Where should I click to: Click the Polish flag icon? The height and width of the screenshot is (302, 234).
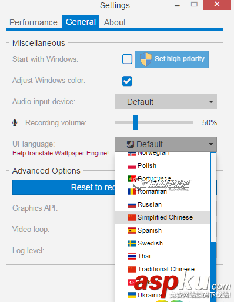point(132,166)
